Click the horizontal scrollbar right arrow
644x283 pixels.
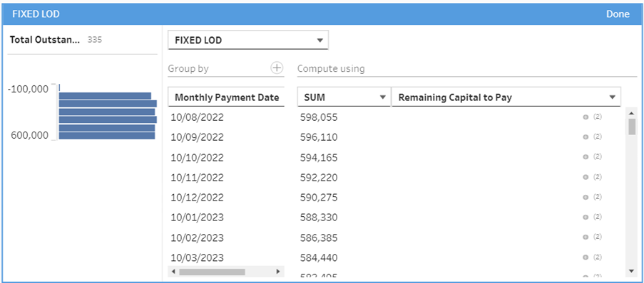[x=278, y=272]
